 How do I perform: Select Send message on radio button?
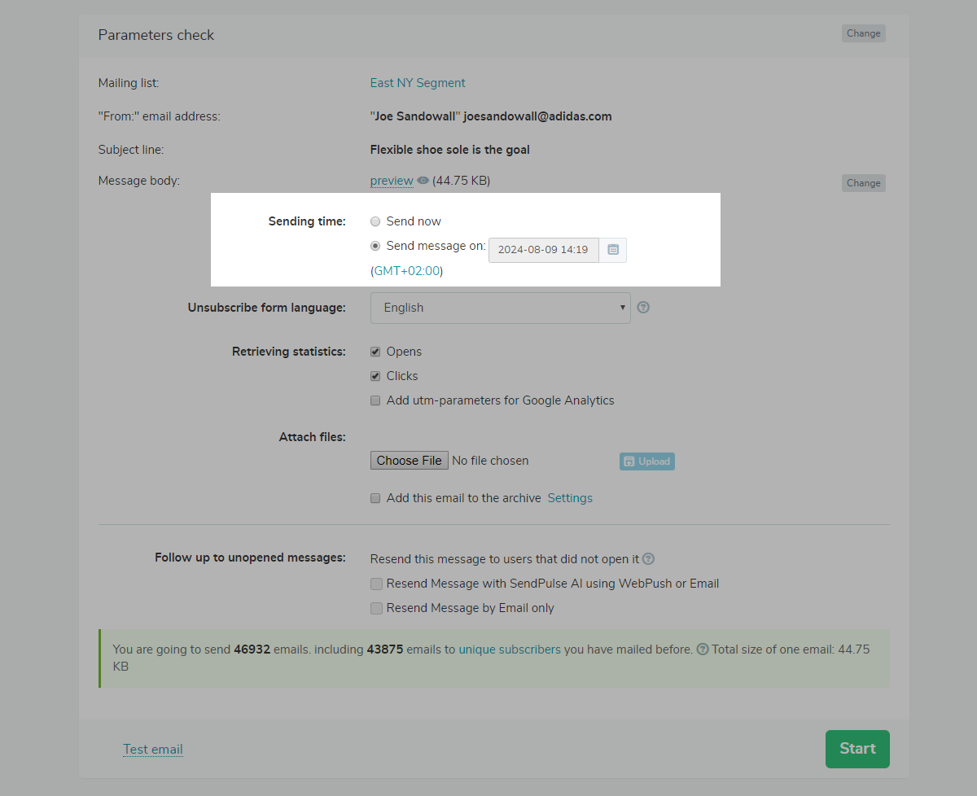(x=375, y=246)
